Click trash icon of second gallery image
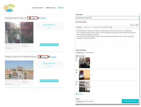 [x=76, y=73]
